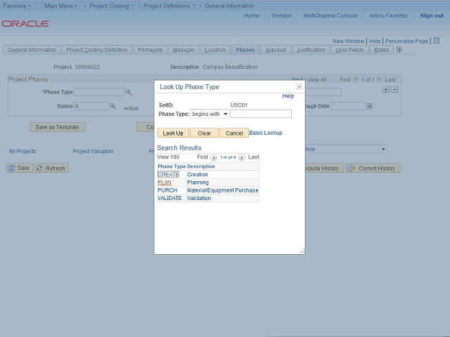Sort results by Description column header
The image size is (450, 337).
pyautogui.click(x=201, y=166)
